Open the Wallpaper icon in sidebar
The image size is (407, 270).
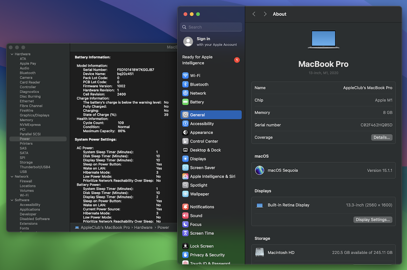[x=185, y=194]
